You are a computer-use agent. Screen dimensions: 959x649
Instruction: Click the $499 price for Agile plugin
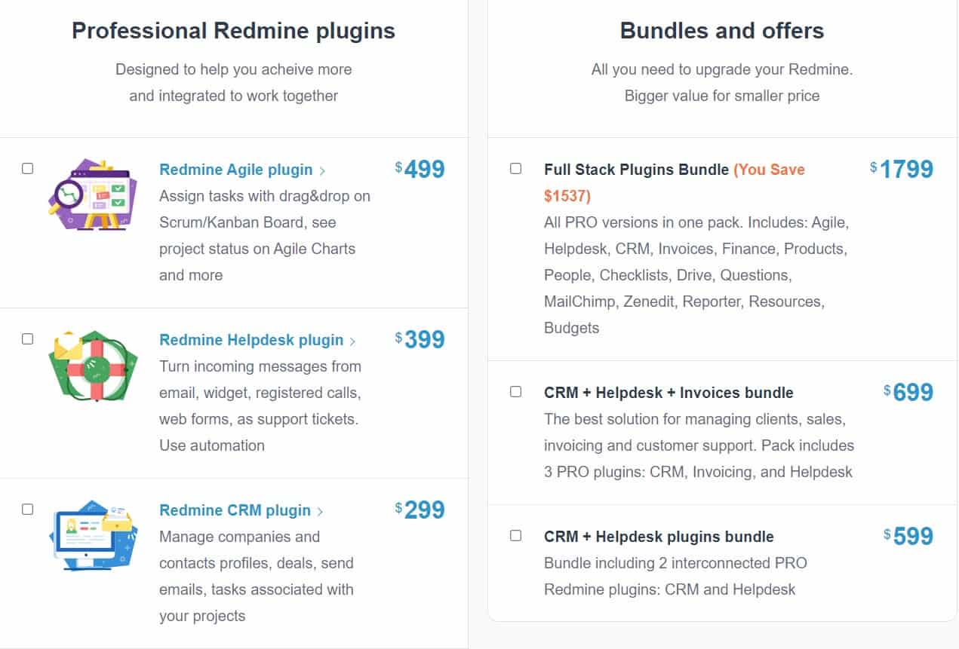pos(419,169)
